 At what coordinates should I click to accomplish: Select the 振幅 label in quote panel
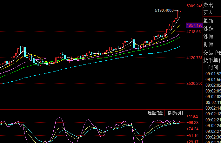click(x=208, y=44)
